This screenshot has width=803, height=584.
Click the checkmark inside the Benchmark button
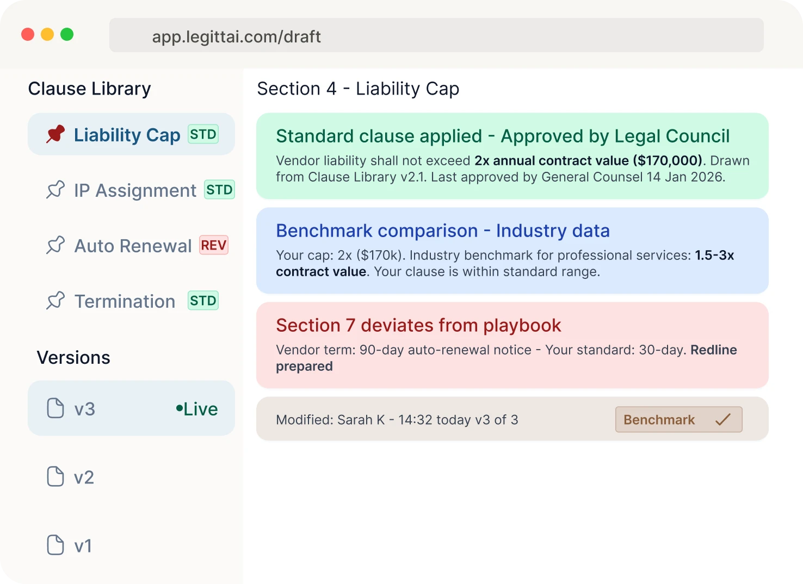[x=723, y=419]
